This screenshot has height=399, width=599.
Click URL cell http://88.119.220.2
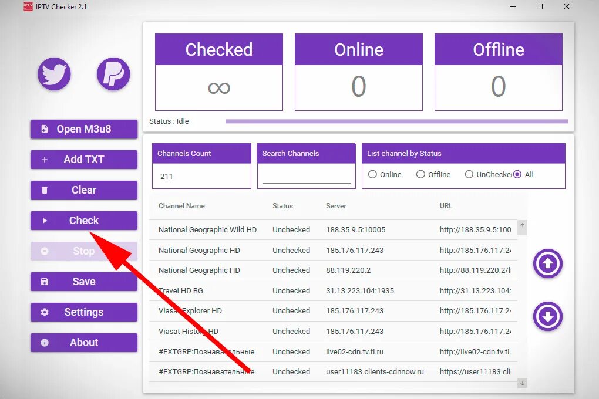[x=475, y=270]
